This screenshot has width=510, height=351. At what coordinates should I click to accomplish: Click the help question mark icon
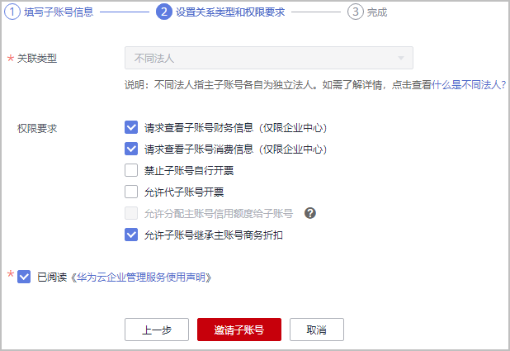pyautogui.click(x=310, y=213)
